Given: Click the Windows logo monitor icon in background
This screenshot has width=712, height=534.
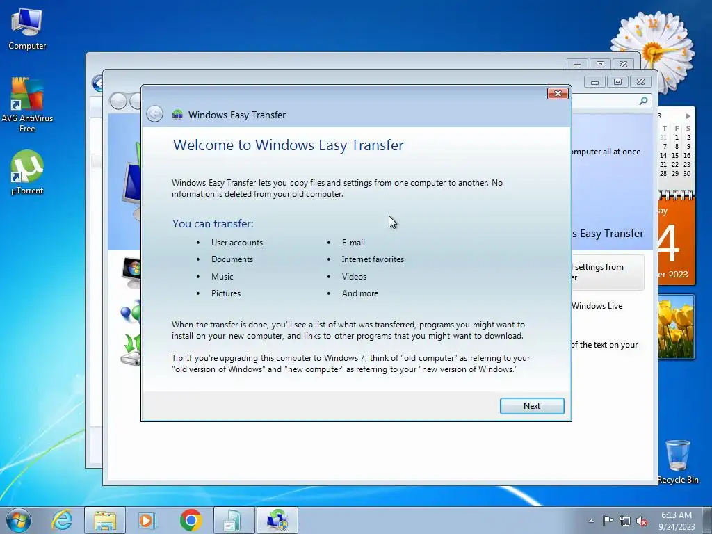Looking at the screenshot, I should click(131, 272).
